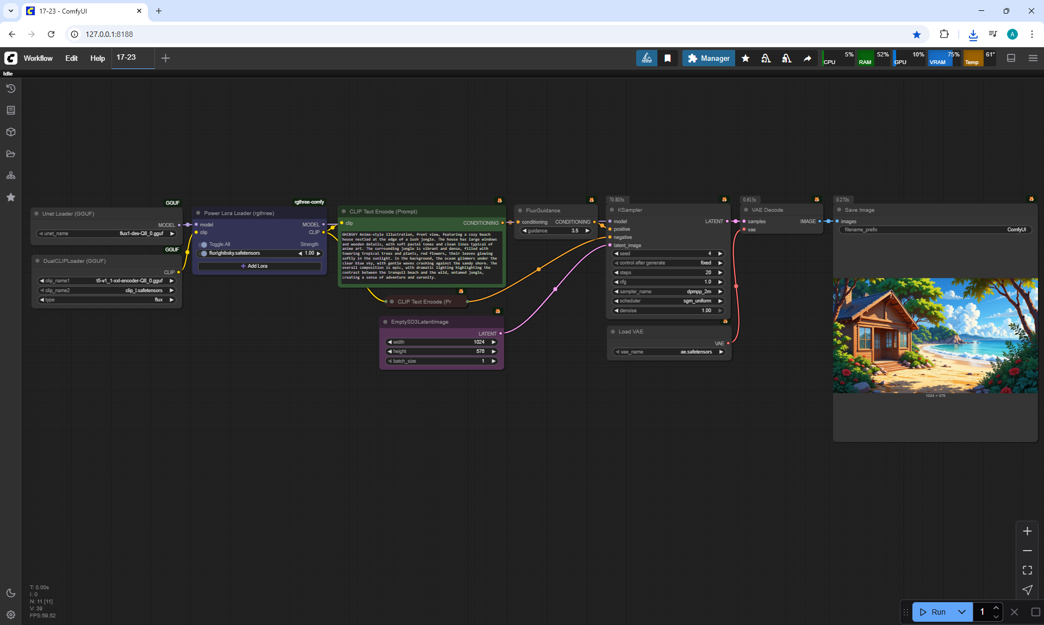Image resolution: width=1044 pixels, height=625 pixels.
Task: Click the generated beach house image preview
Action: pos(935,336)
